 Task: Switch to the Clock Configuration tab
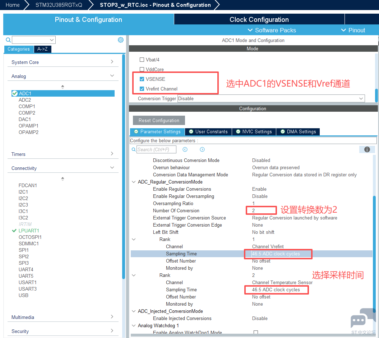point(259,19)
